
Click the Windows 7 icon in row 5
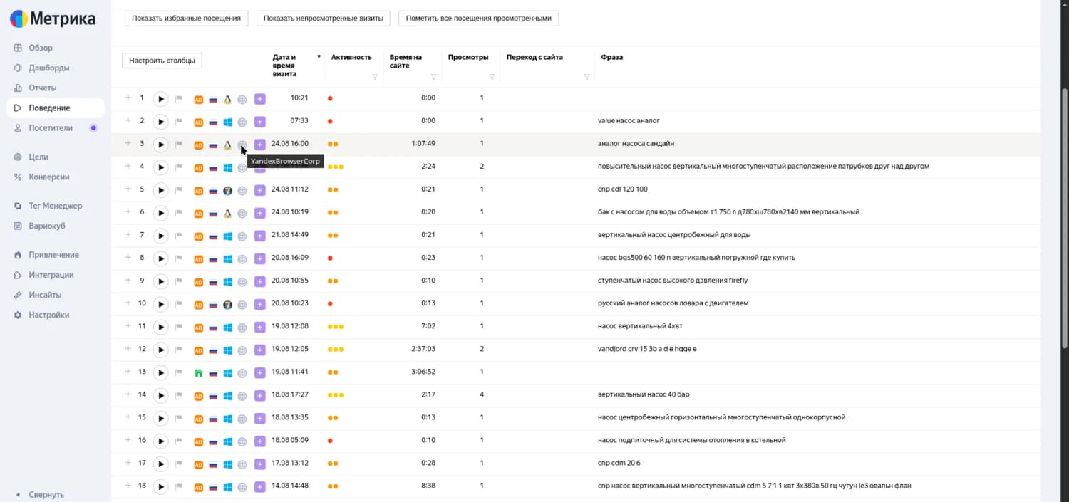[x=227, y=190]
